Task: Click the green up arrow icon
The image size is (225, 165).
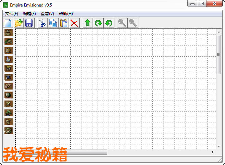Action: (88, 23)
